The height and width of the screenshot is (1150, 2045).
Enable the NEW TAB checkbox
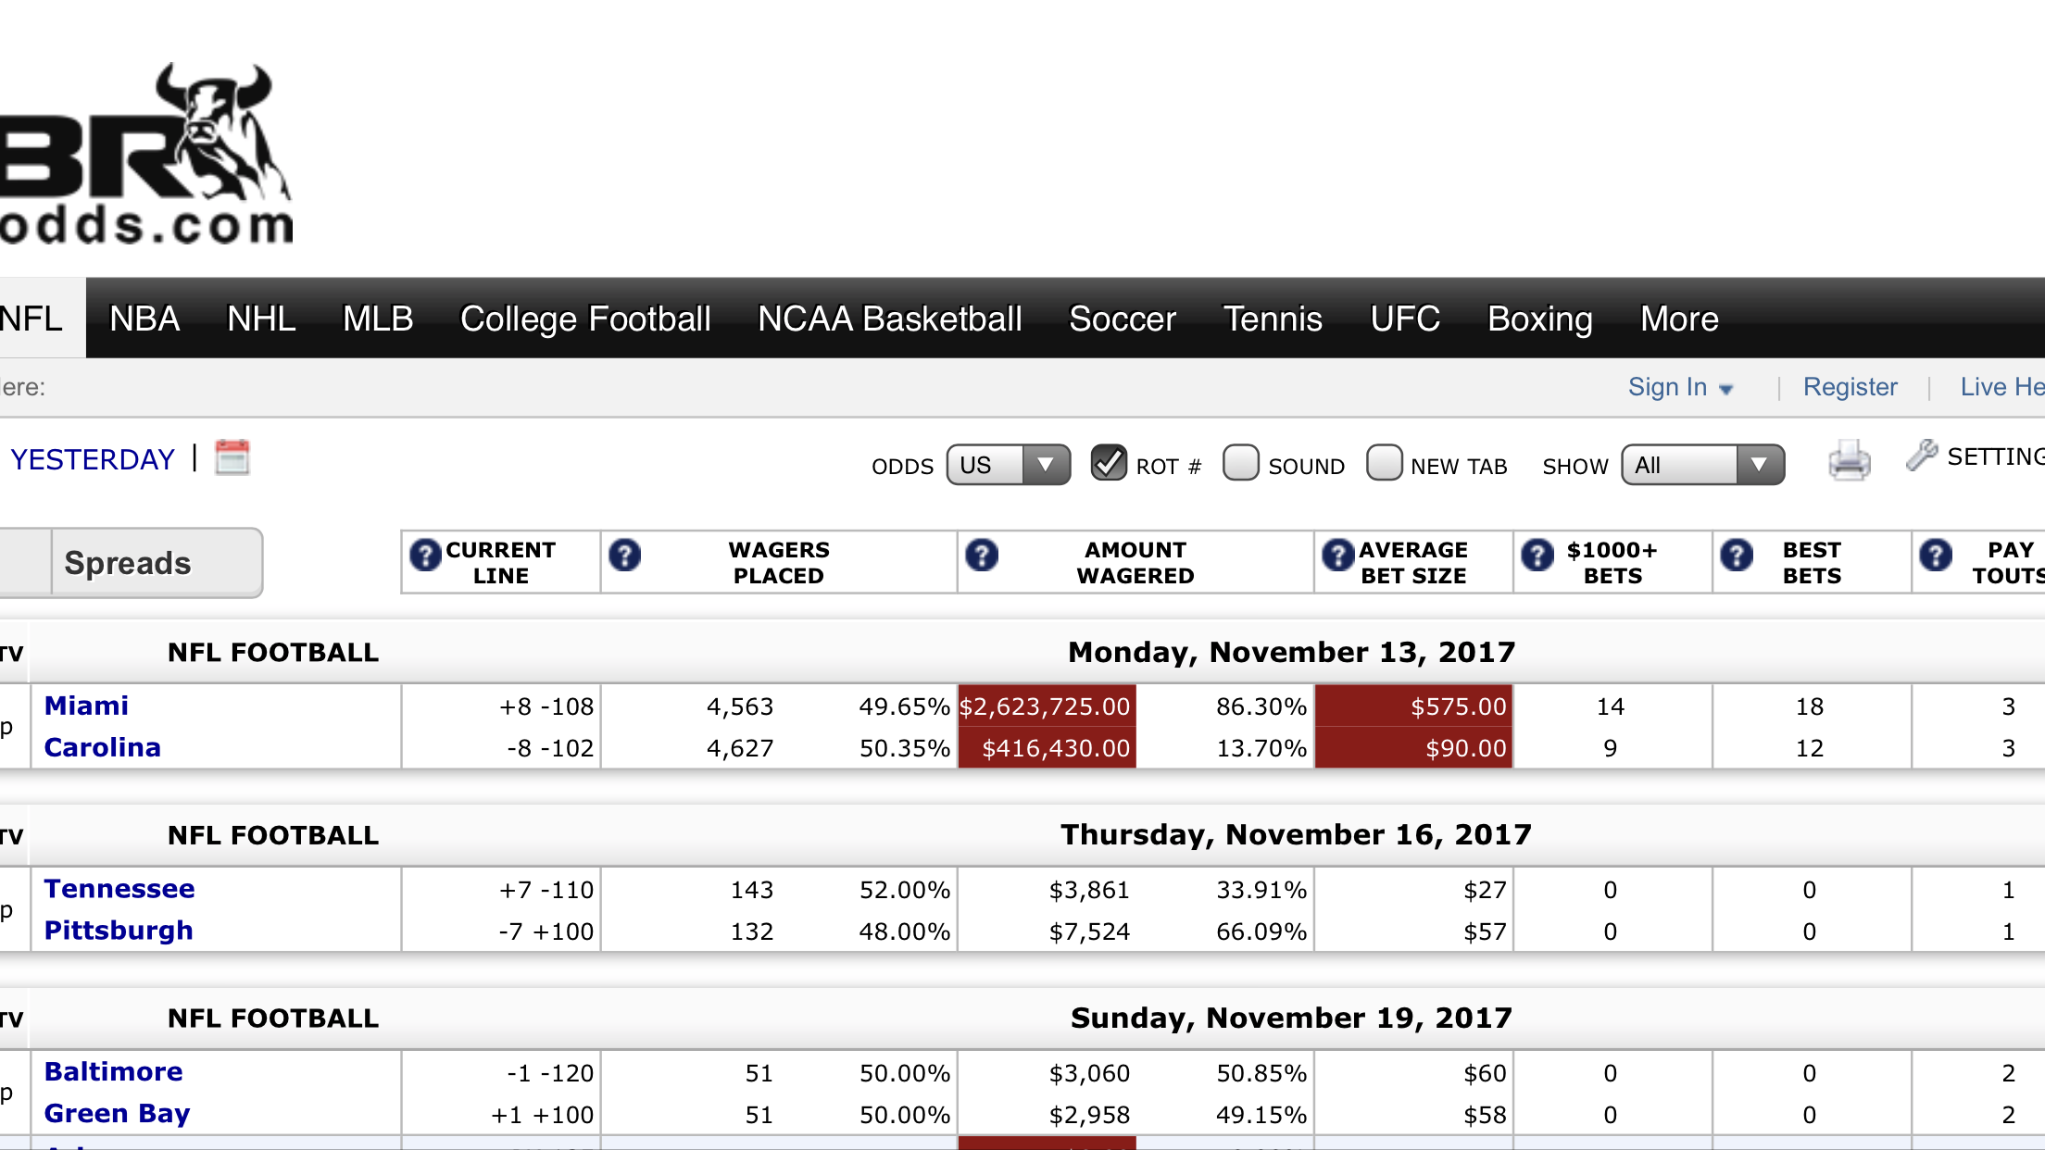coord(1384,463)
